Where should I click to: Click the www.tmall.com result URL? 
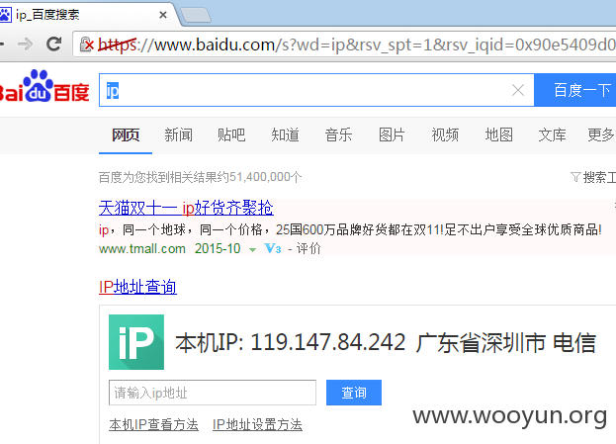coord(142,249)
